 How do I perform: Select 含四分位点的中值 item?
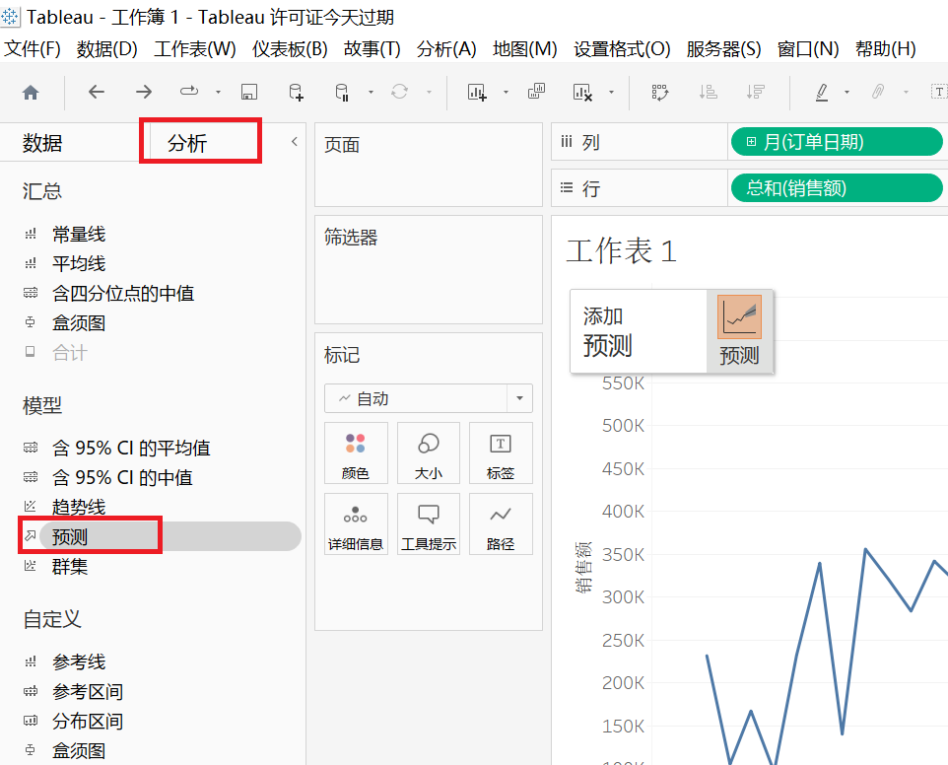tap(123, 294)
